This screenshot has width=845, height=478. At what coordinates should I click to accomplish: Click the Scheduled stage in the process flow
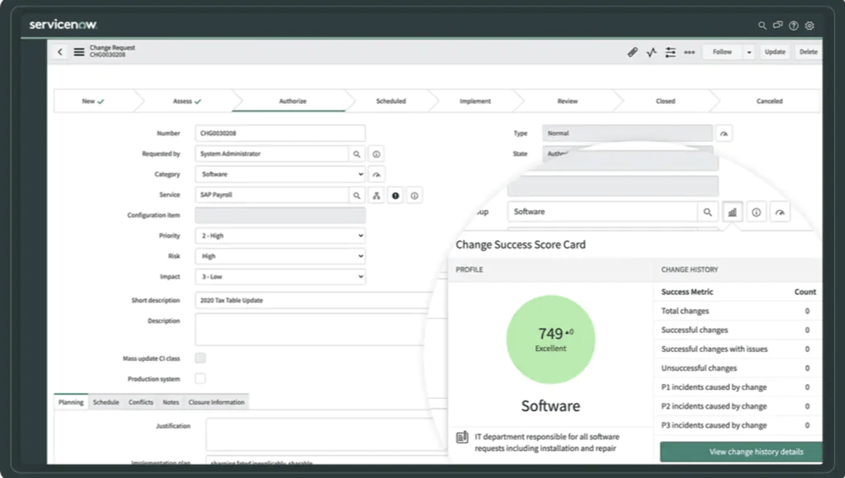tap(390, 101)
